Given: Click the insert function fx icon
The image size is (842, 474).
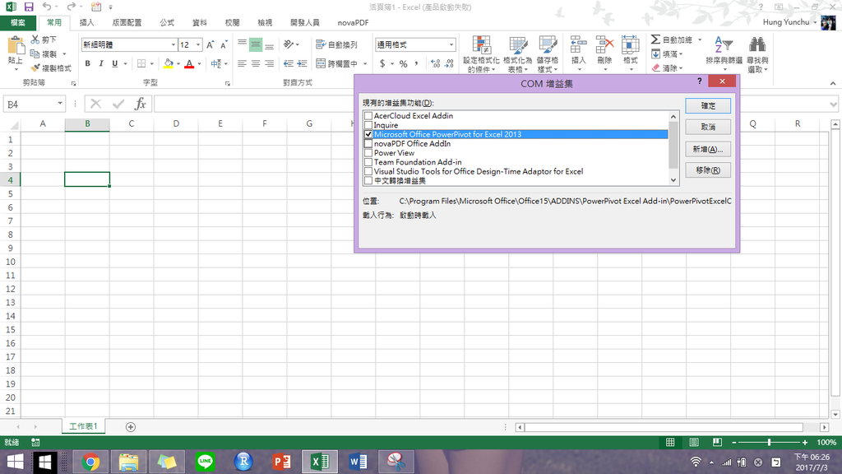Looking at the screenshot, I should tap(140, 104).
